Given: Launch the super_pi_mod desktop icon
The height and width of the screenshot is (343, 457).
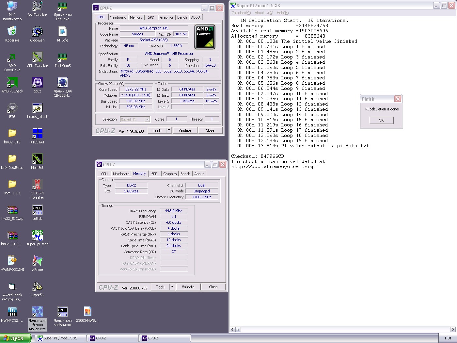Looking at the screenshot, I should (37, 236).
